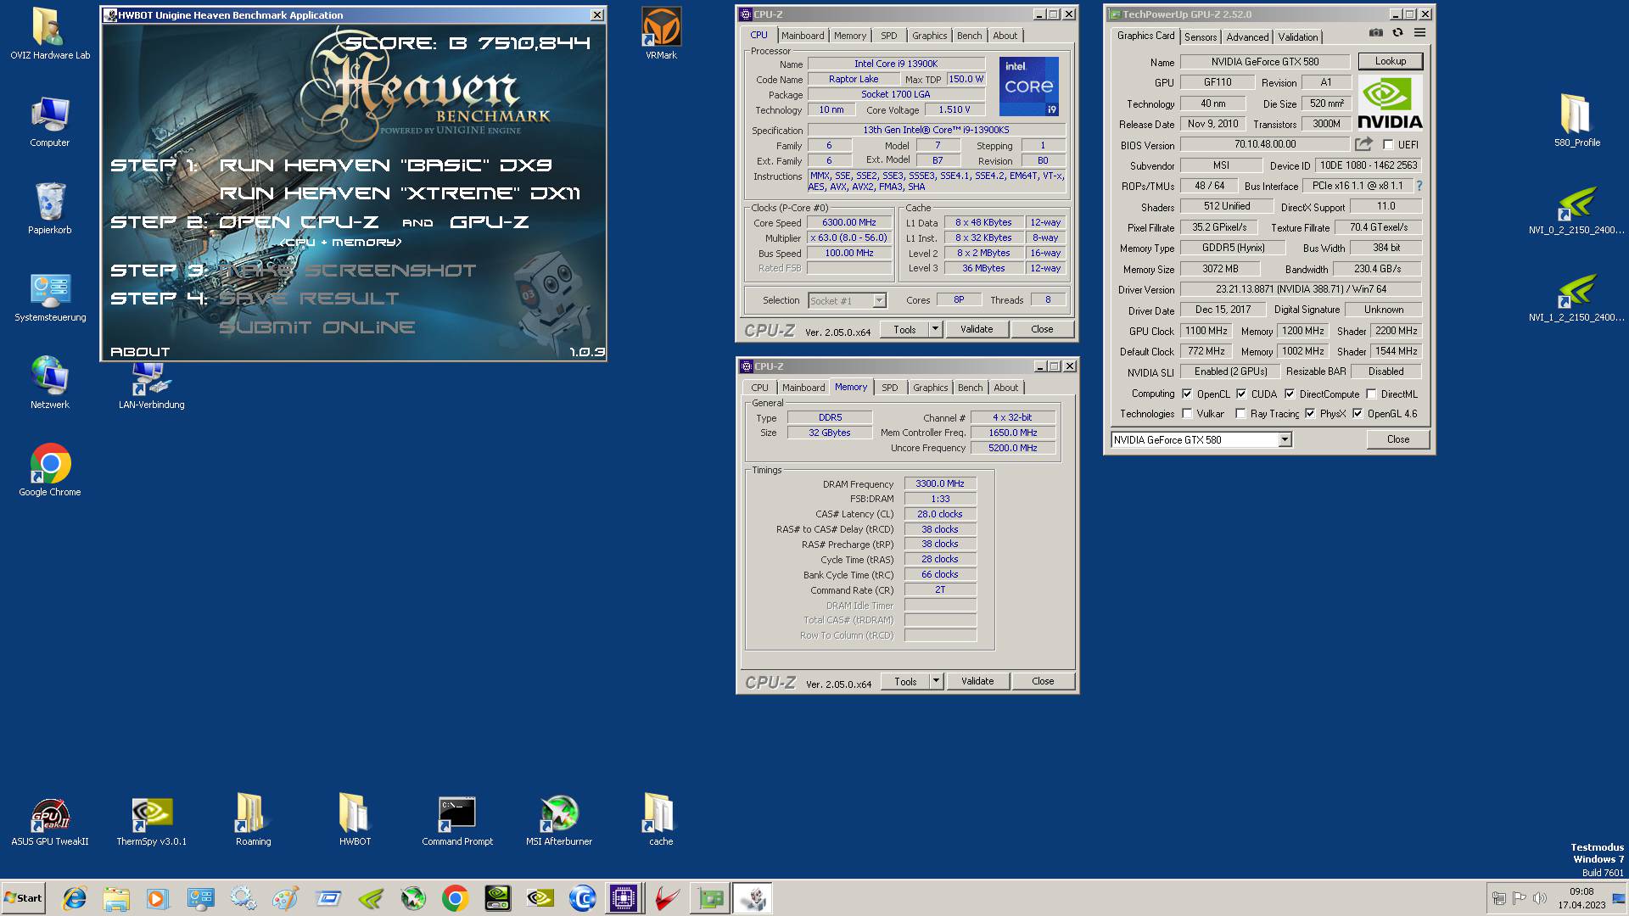Switch to Sensors tab in GPU-Z
1629x916 pixels.
(x=1201, y=36)
